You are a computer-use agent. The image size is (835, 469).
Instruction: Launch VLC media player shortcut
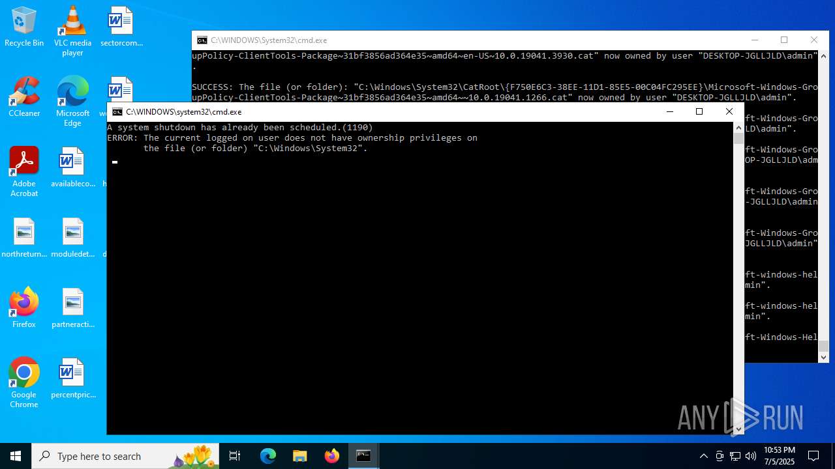point(72,31)
